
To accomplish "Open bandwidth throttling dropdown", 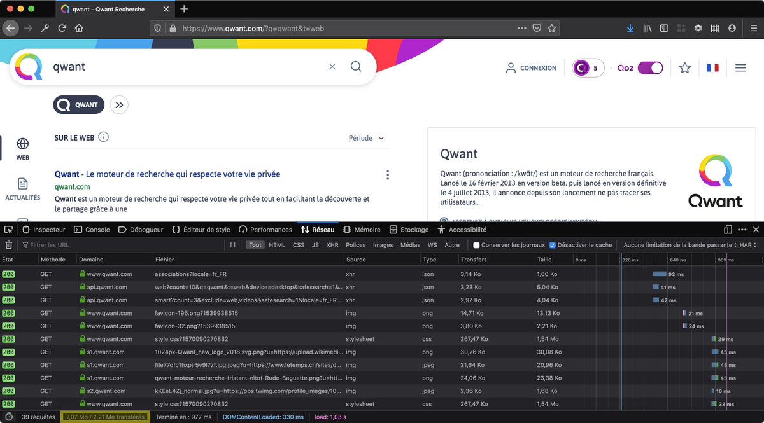I will coord(680,245).
